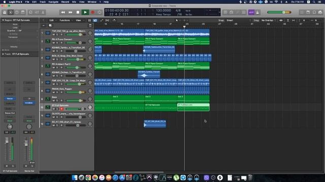Open the Browsers media icon
This screenshot has width=325, height=182.
click(x=320, y=12)
